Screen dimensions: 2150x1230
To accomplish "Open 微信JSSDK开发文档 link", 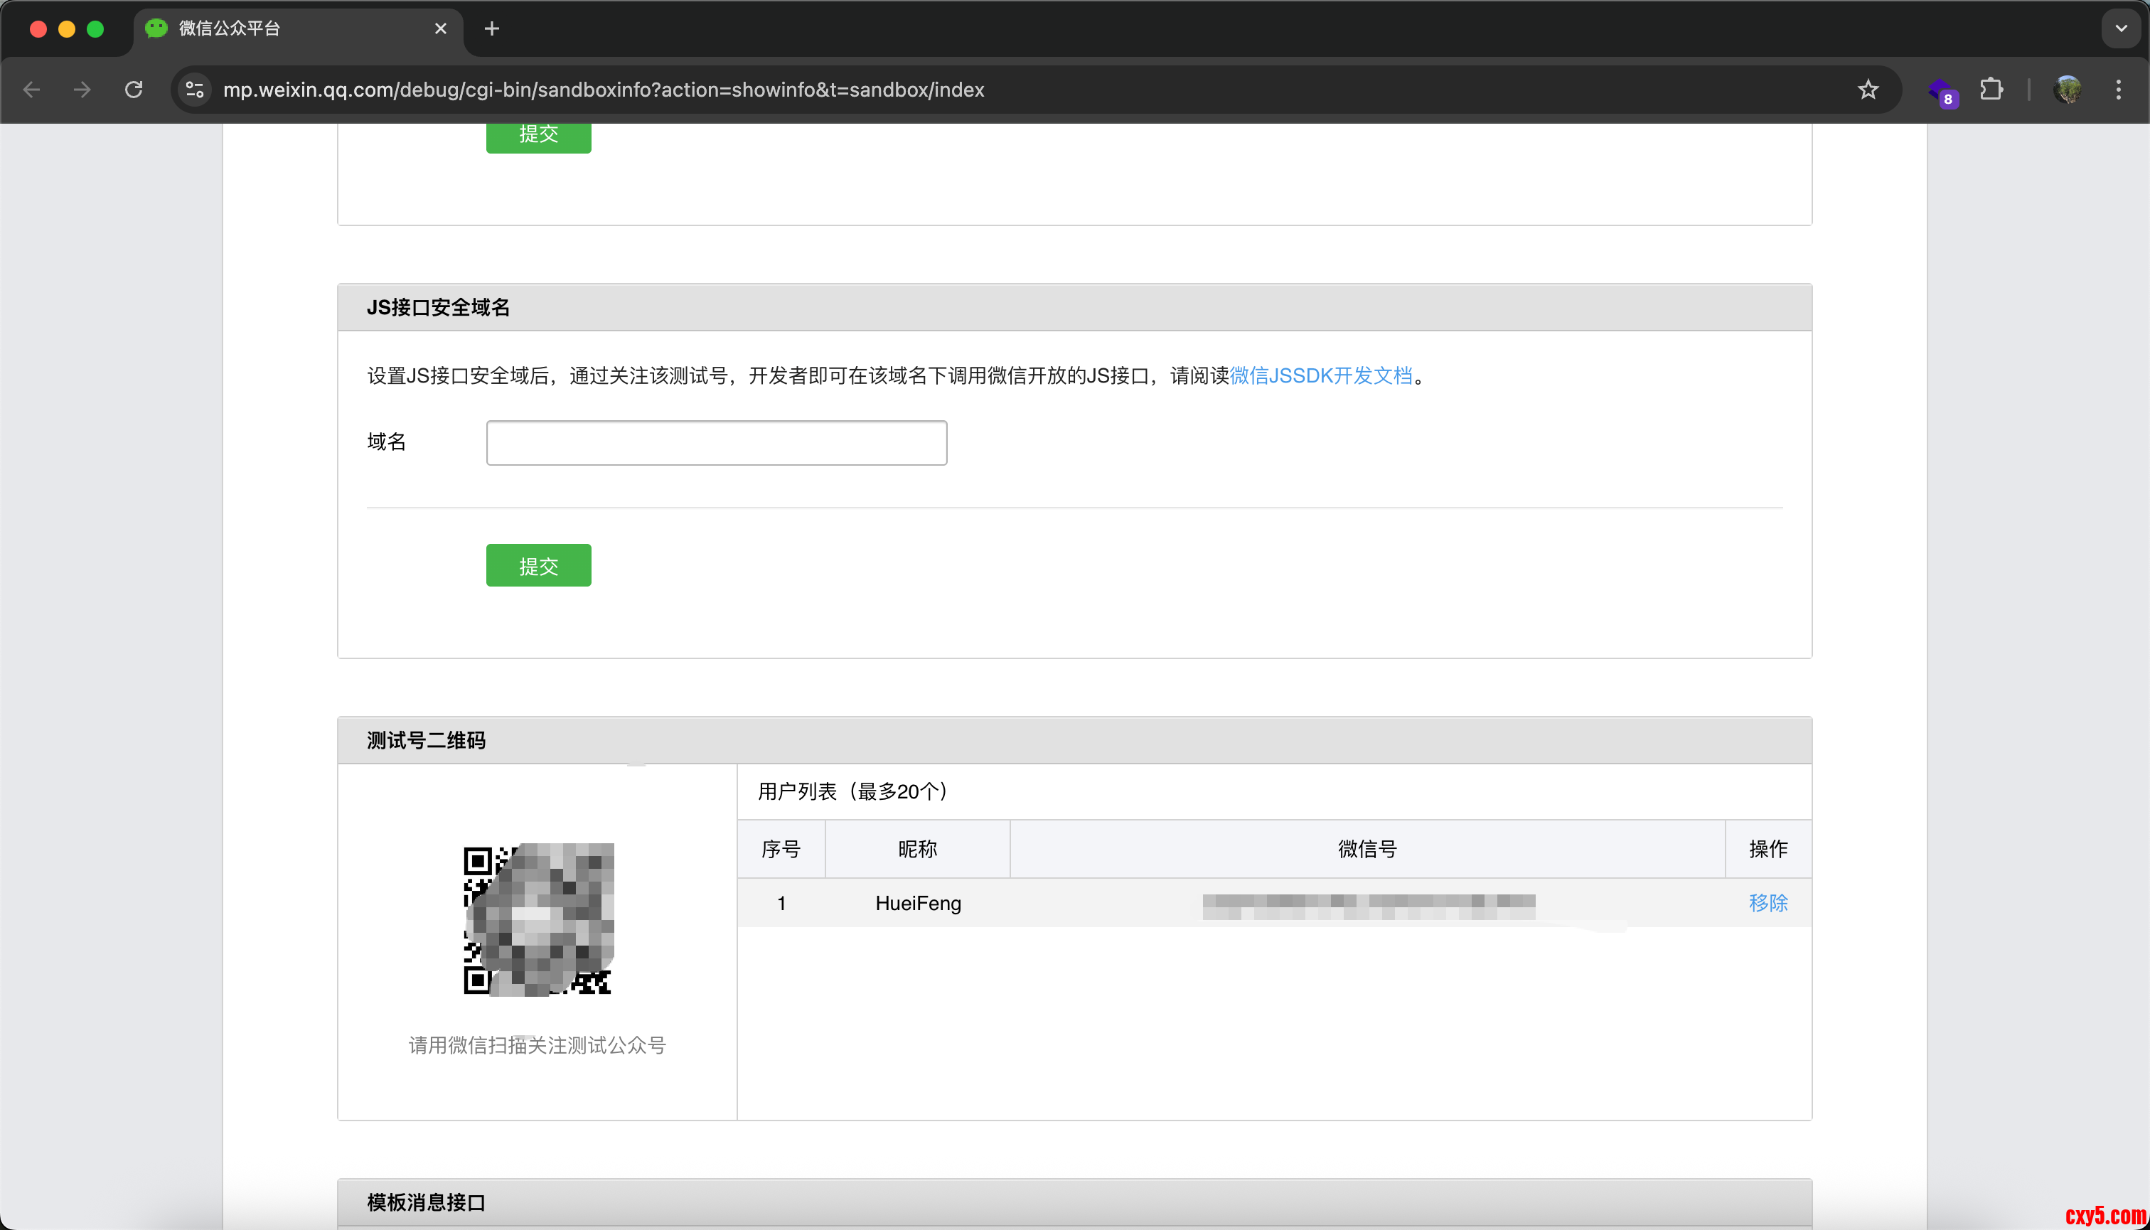I will click(x=1320, y=376).
